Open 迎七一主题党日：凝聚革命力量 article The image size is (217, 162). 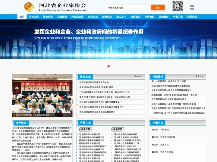(x=174, y=104)
